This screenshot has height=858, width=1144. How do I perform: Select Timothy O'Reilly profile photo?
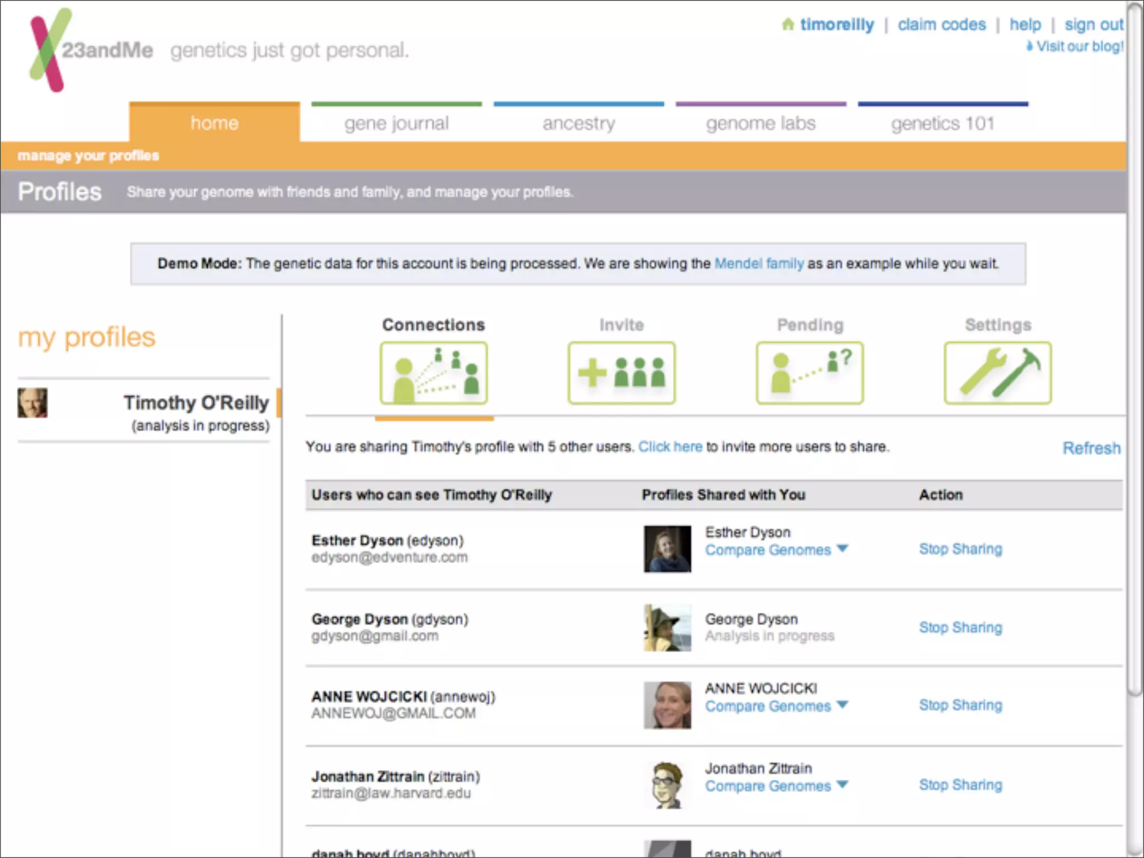coord(32,403)
